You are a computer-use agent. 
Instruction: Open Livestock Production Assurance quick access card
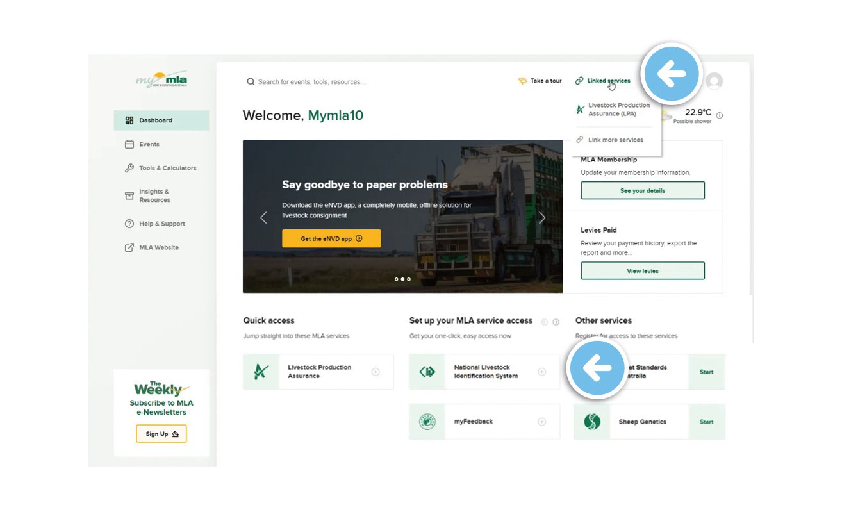tap(318, 372)
